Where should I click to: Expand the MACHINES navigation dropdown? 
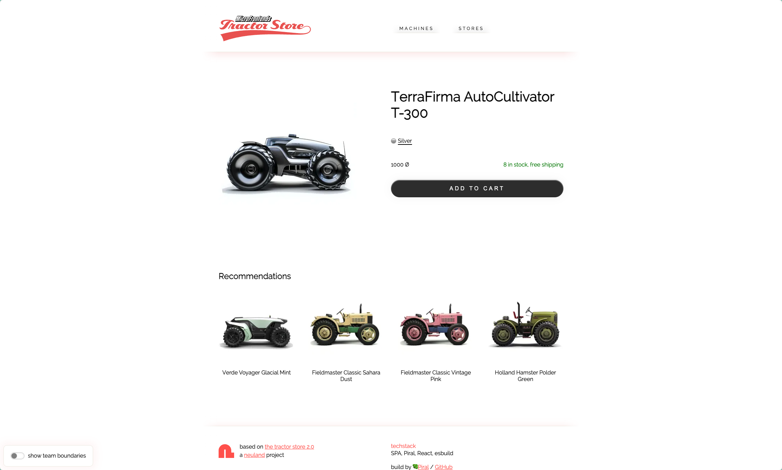[416, 28]
